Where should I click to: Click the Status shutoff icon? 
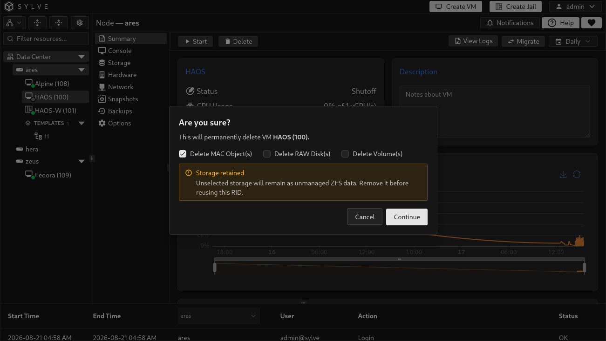(x=190, y=91)
